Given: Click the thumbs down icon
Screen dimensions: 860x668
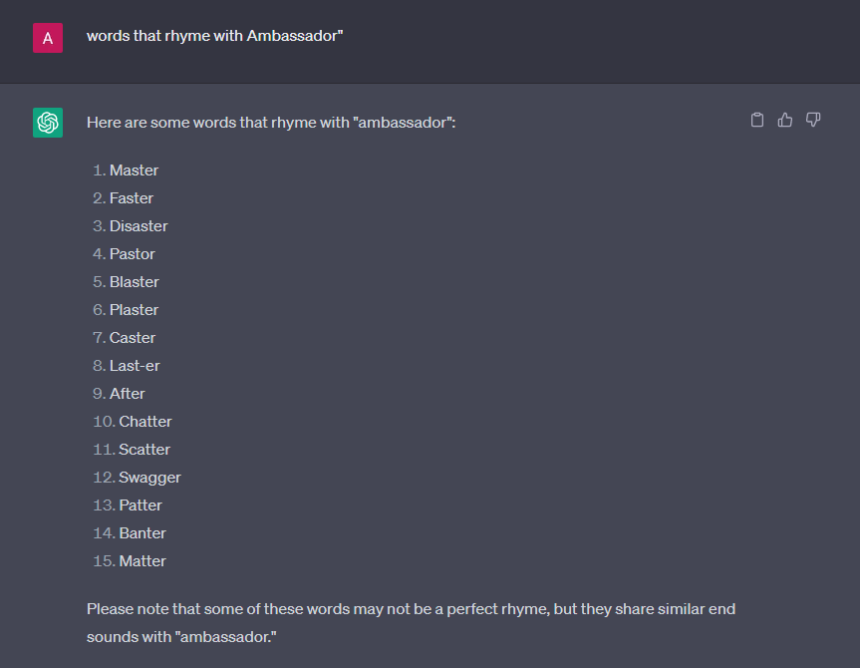Looking at the screenshot, I should pyautogui.click(x=813, y=121).
